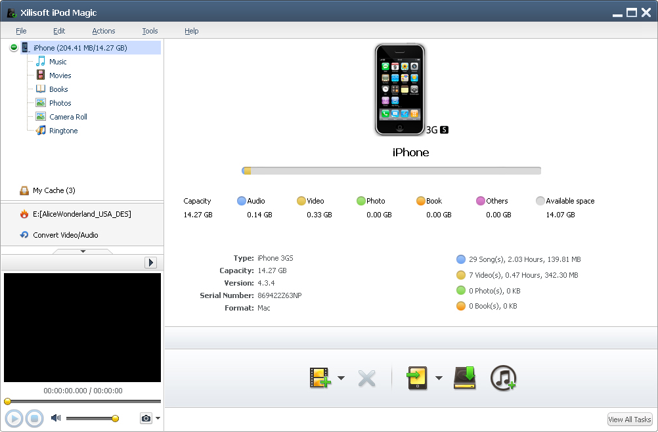Screen dimensions: 658x432
Task: Collapse the preview panel with the down-arrow handle
Action: (x=83, y=251)
